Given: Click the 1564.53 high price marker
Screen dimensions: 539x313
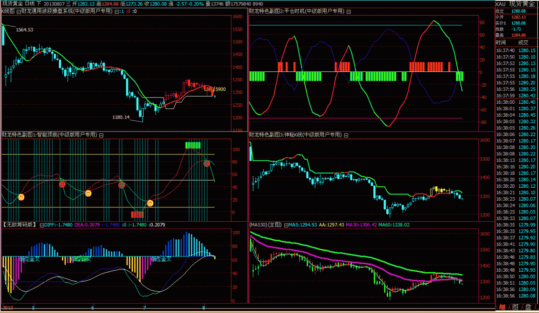Looking at the screenshot, I should [25, 30].
